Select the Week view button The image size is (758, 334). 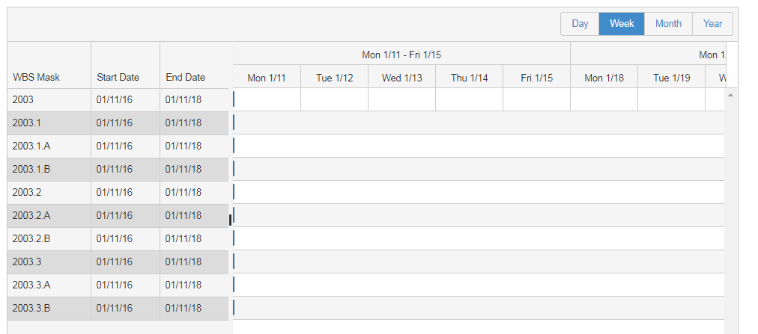[x=622, y=24]
